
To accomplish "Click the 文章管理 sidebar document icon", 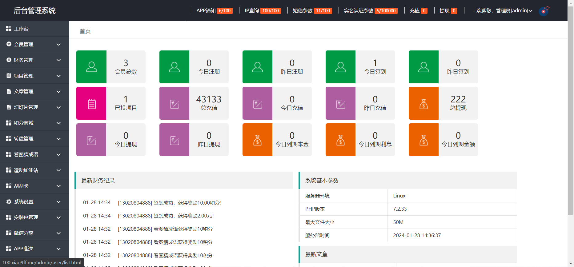I will pyautogui.click(x=9, y=91).
